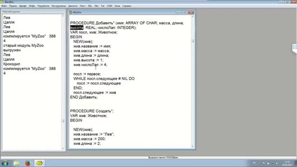
Task: Open the Правка menu
Action: 13,6
